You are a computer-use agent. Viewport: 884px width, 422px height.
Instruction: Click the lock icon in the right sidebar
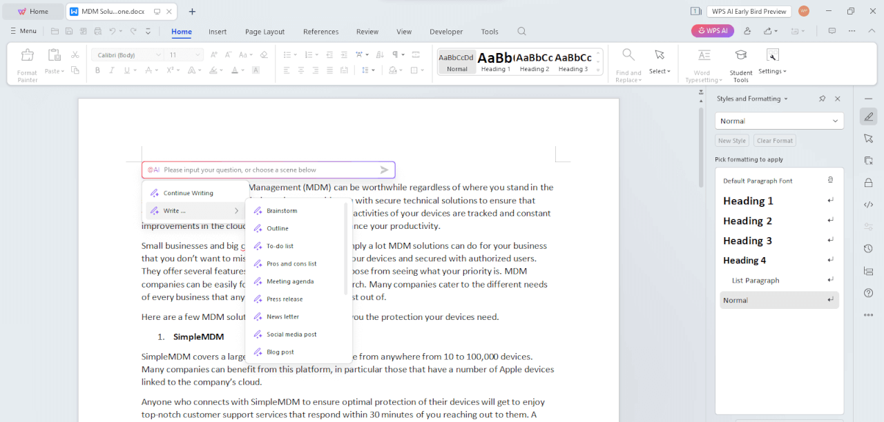(x=868, y=183)
